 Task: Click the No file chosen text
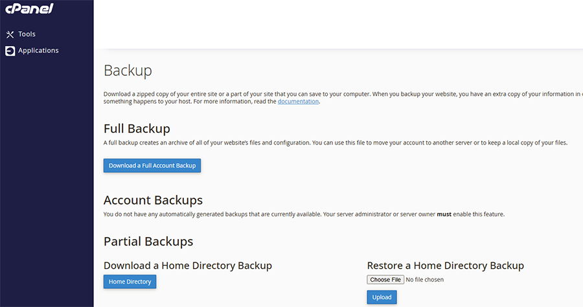click(x=424, y=280)
